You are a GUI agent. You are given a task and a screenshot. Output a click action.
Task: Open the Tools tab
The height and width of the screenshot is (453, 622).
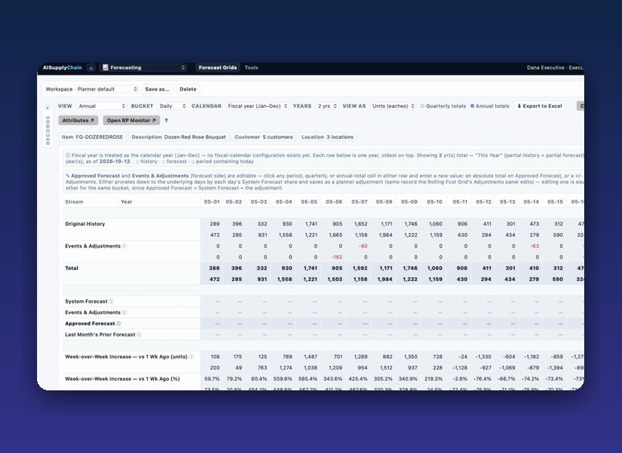[x=252, y=67]
